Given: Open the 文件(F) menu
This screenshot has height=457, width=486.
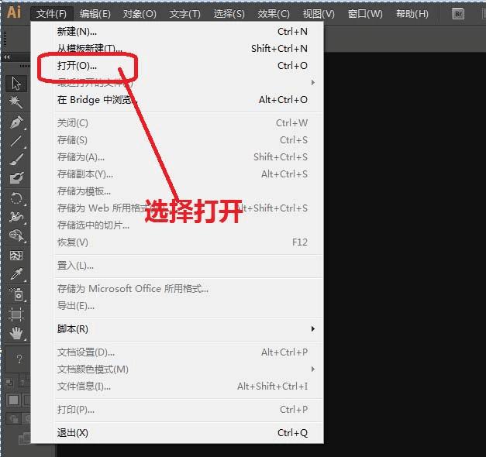Looking at the screenshot, I should pos(51,14).
